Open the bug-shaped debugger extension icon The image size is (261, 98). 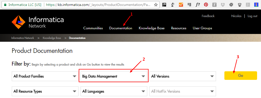231,5
